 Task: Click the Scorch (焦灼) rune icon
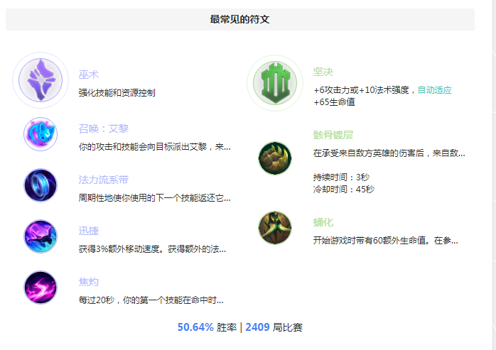tap(41, 288)
